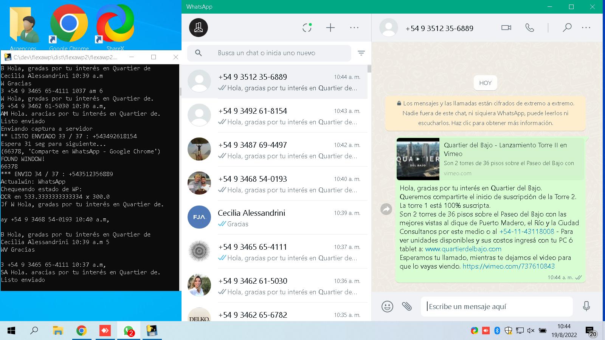This screenshot has height=340, width=605.
Task: Open chat +54 9 3512 35-6889 in list
Action: point(275,82)
